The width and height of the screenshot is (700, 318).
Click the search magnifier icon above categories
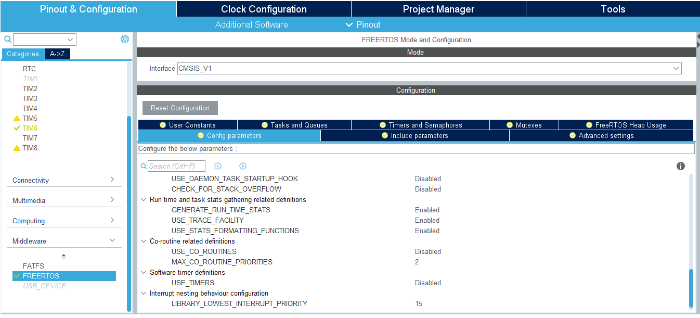point(7,39)
